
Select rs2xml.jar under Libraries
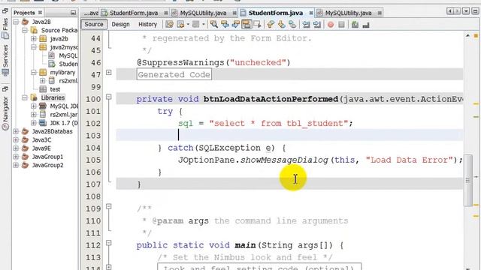(x=63, y=115)
